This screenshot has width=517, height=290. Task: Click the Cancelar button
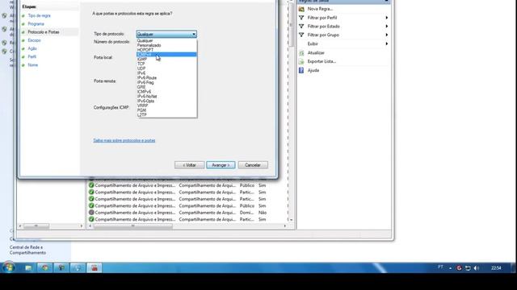point(253,165)
